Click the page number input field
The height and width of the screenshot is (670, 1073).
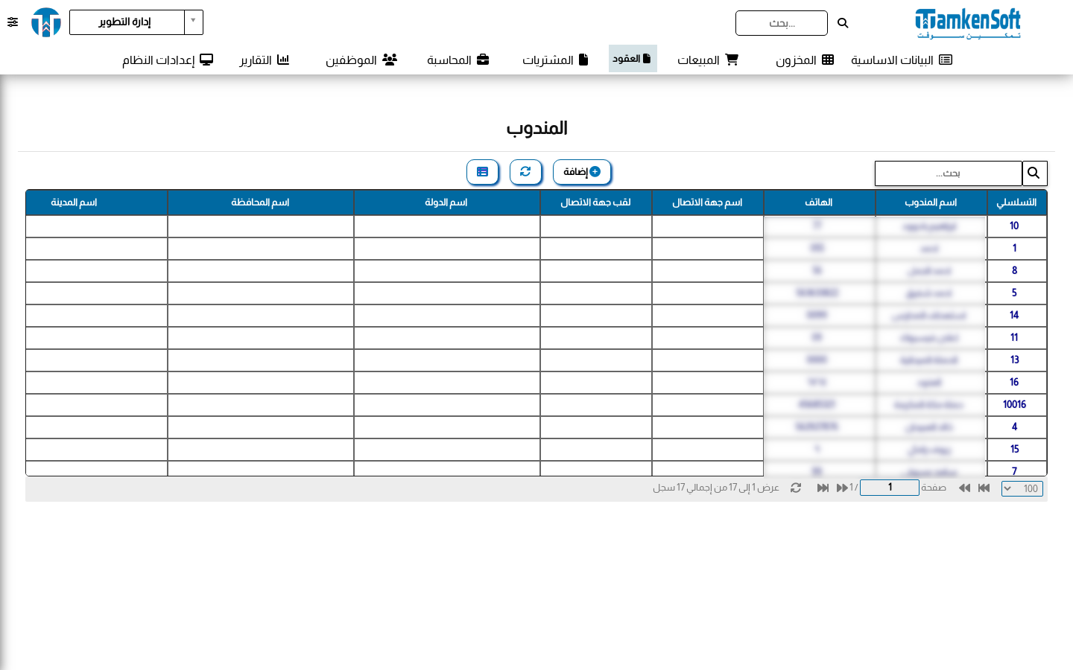[890, 488]
